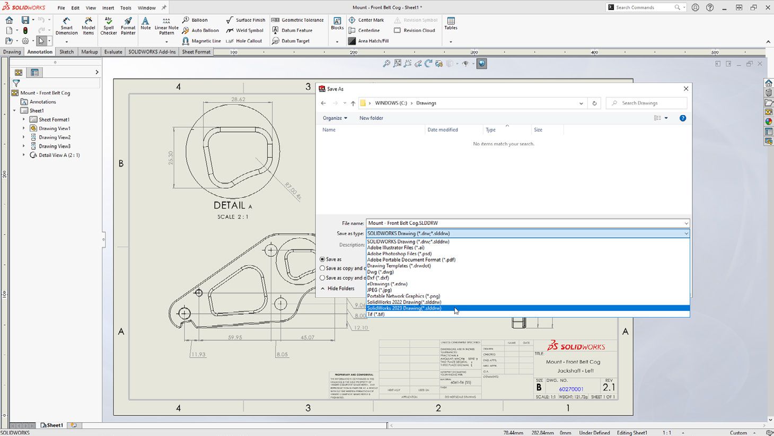Select the Smart Dimension tool
Screen dimensions: 774x436
pyautogui.click(x=66, y=25)
